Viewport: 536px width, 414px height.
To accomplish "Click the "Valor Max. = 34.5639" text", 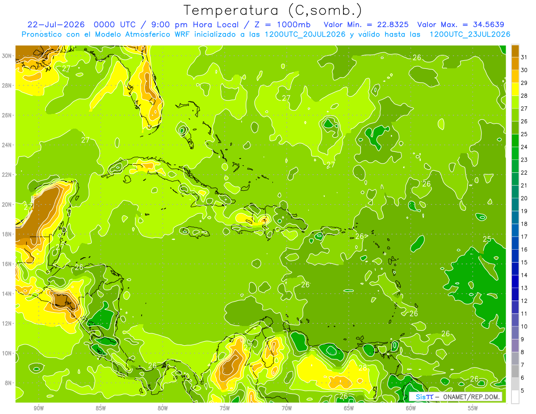I will (x=461, y=25).
